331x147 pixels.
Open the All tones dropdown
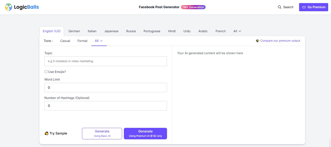tap(99, 41)
